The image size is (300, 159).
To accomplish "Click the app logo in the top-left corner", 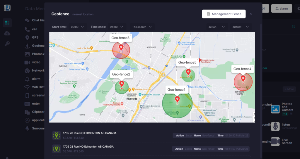I will pos(7,8).
